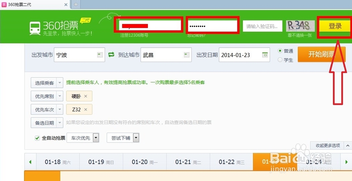This screenshot has width=352, height=181.
Task: Expand 备选日期 dropdown
Action: coord(60,123)
